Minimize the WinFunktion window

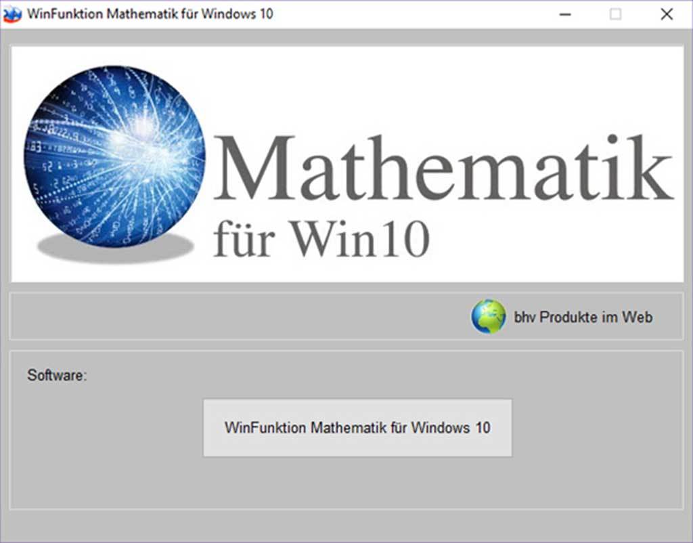(565, 15)
